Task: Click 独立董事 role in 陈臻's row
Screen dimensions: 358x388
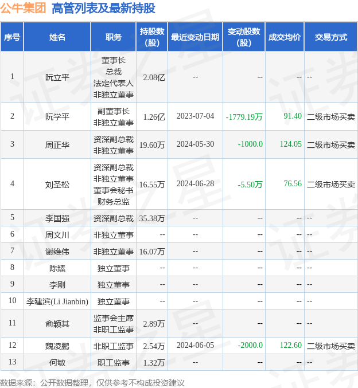Action: 114,268
